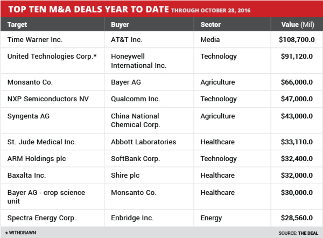The height and width of the screenshot is (238, 323).
Task: Select the Abbott Laboratories buyer cell
Action: click(143, 142)
